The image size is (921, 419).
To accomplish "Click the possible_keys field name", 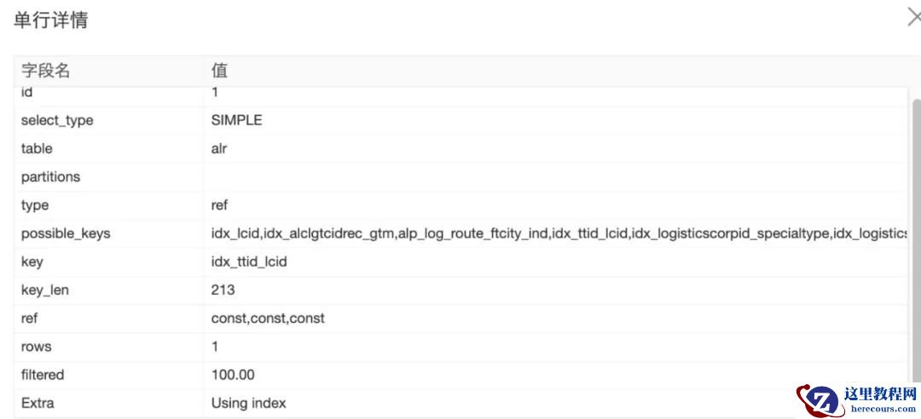I will tap(66, 233).
